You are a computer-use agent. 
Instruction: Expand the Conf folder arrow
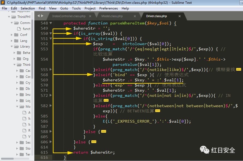(x=12, y=35)
